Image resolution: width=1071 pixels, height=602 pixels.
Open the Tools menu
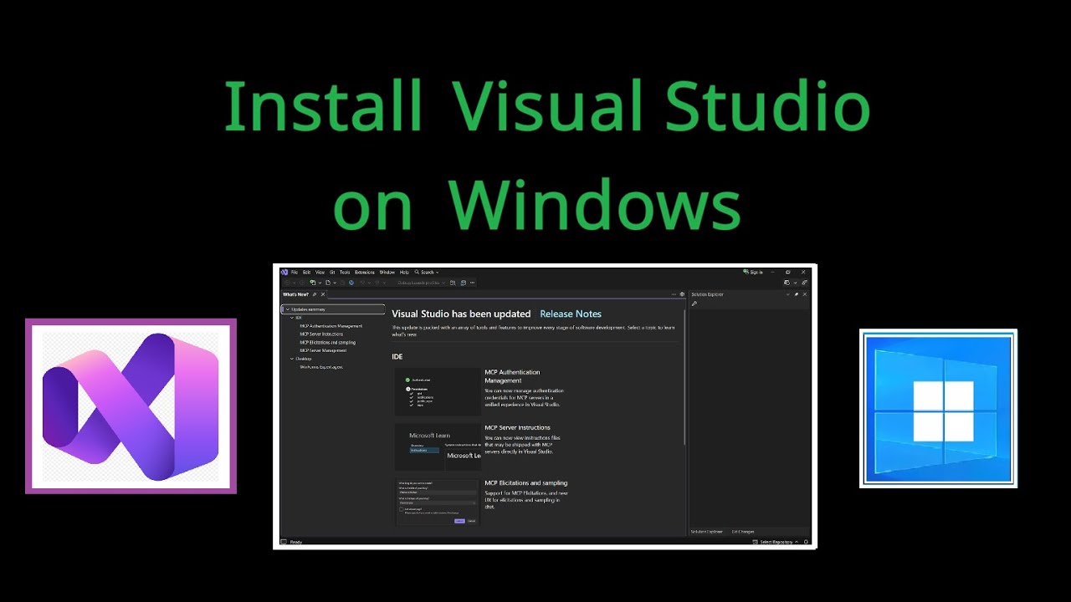coord(345,272)
